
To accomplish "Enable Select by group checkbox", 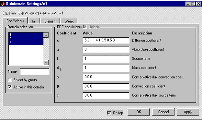I will click(10, 80).
